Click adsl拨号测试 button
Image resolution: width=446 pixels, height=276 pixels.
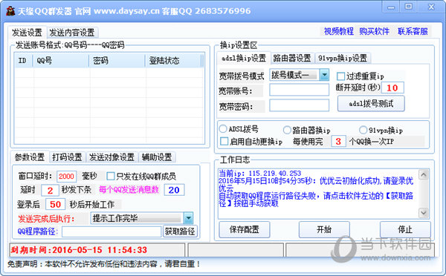(x=371, y=104)
